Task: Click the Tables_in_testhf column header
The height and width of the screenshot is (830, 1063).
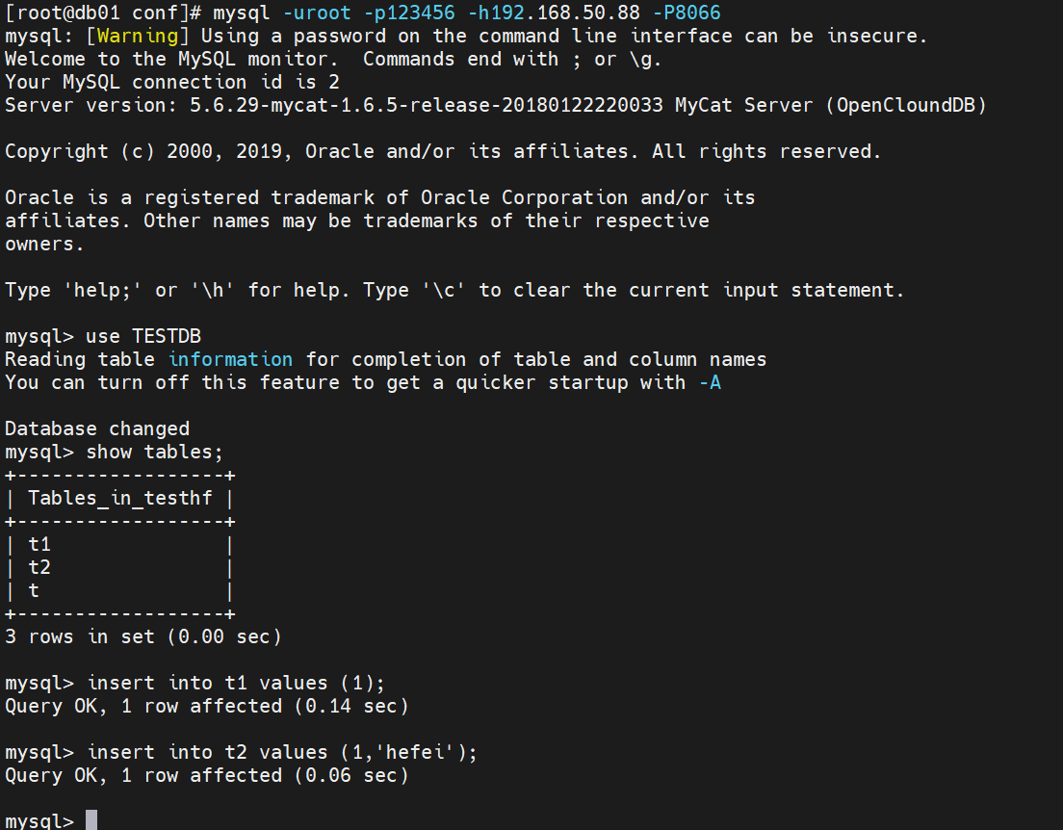Action: point(120,499)
